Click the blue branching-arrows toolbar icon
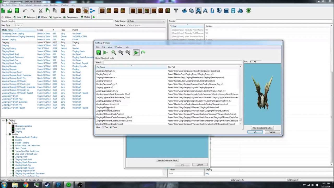The width and height of the screenshot is (334, 188). pyautogui.click(x=92, y=11)
